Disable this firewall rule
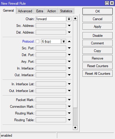The image size is (115, 139). click(98, 36)
